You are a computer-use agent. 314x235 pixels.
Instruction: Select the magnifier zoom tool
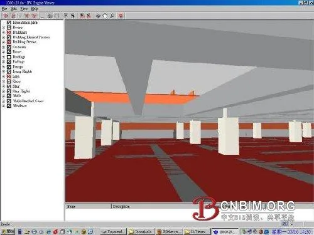112,16
